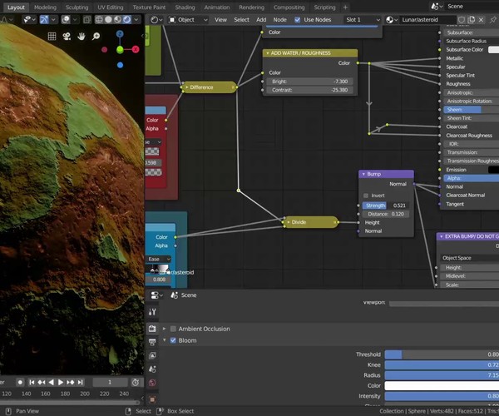Switch to the Modeling workspace tab

click(x=45, y=7)
